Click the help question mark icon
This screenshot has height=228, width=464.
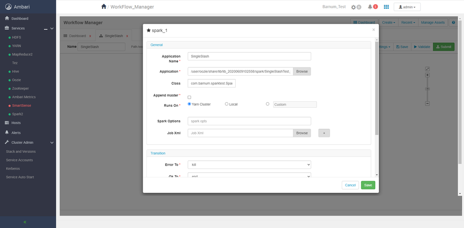coord(453,22)
